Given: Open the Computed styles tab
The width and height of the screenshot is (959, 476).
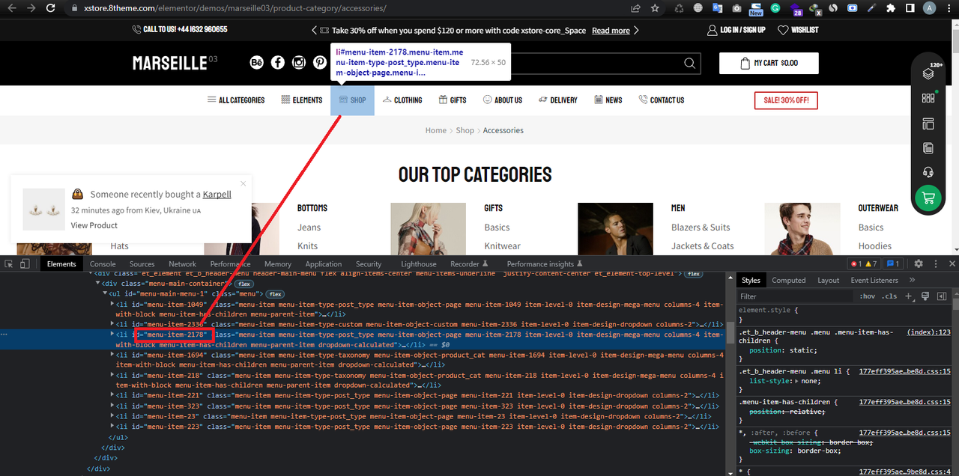Looking at the screenshot, I should 788,280.
